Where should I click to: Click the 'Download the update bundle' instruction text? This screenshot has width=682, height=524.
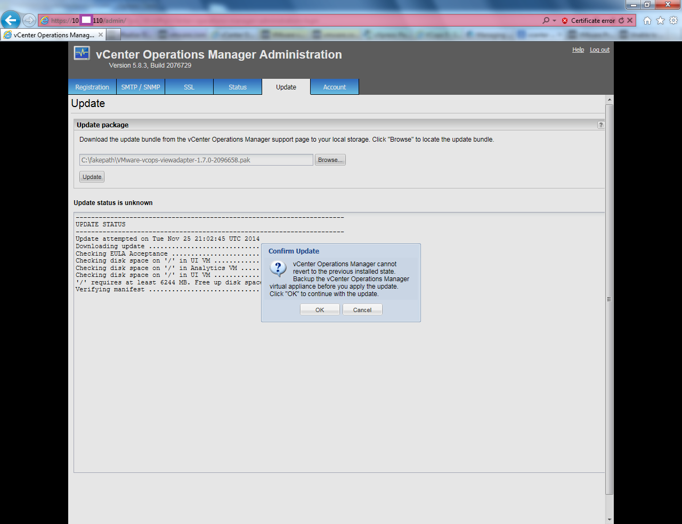point(287,140)
